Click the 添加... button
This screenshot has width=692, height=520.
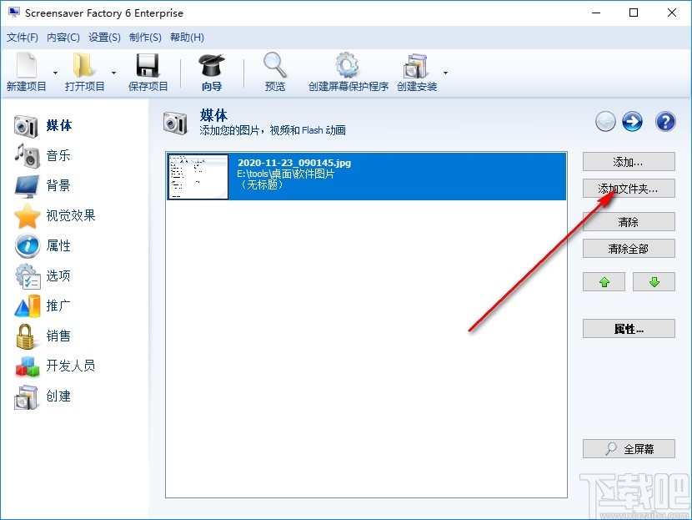click(x=629, y=162)
